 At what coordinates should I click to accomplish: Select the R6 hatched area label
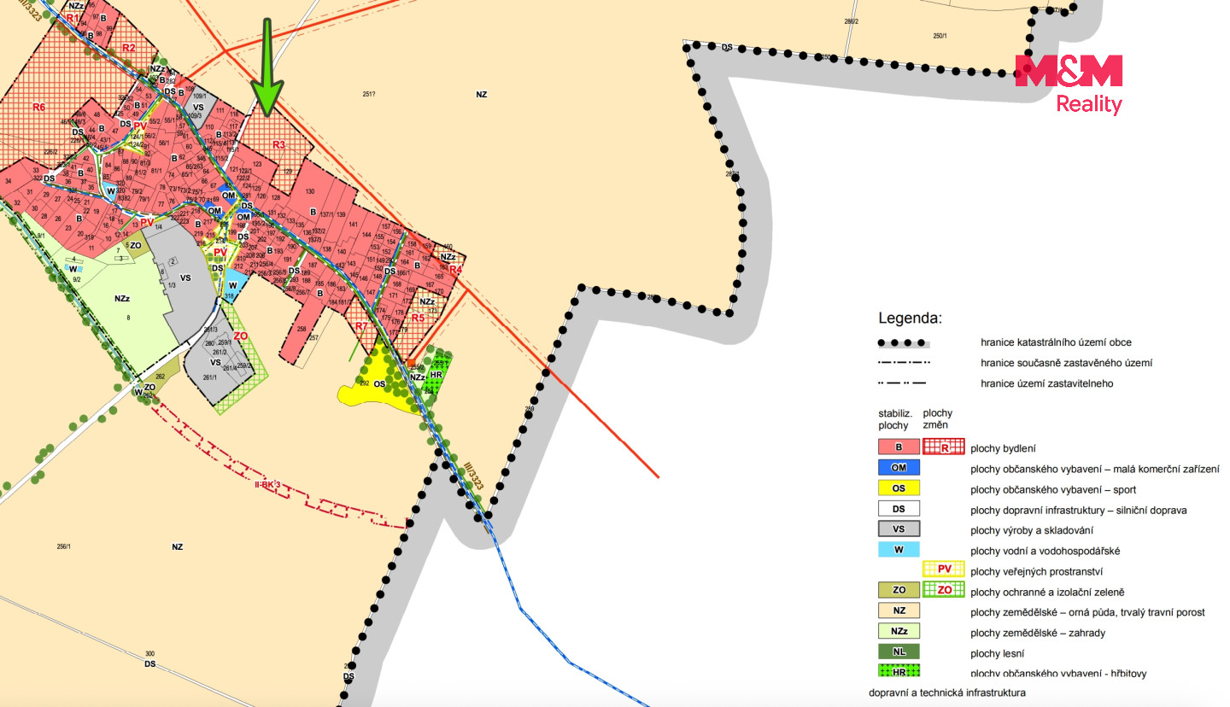(38, 107)
